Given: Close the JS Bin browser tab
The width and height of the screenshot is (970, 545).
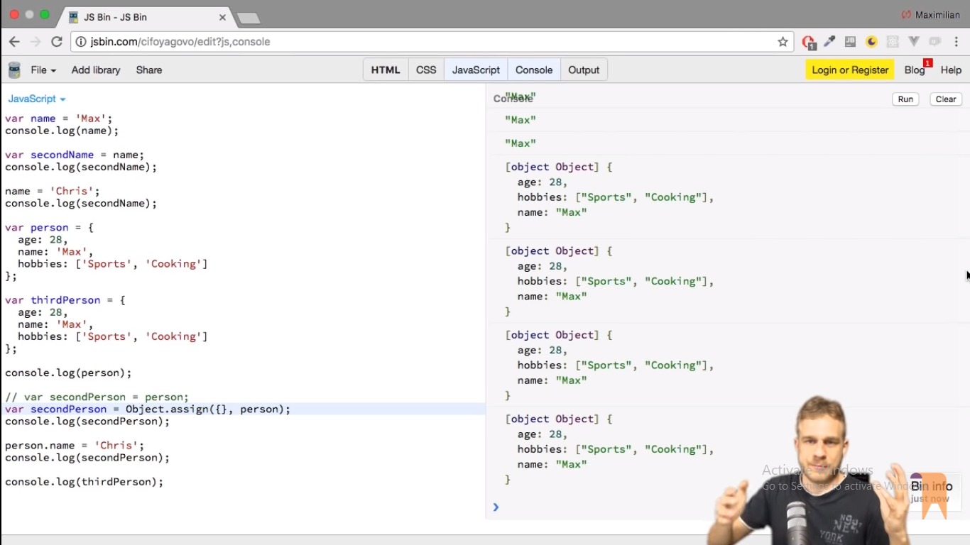Looking at the screenshot, I should pos(222,17).
